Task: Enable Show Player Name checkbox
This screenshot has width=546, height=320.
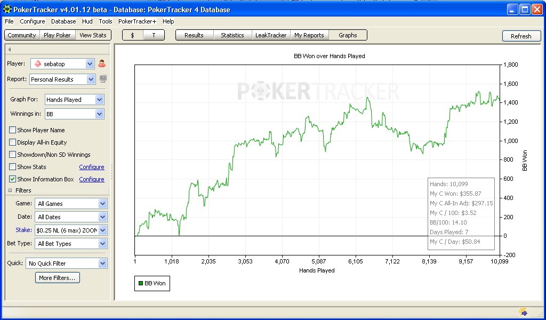Action: click(13, 130)
